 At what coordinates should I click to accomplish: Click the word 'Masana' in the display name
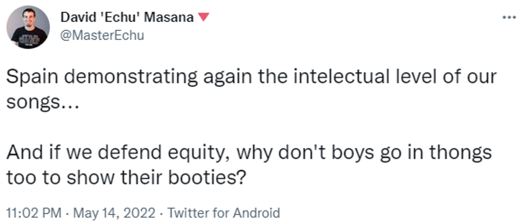[x=169, y=17]
